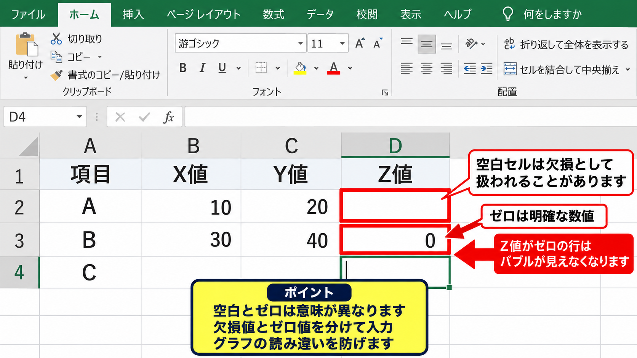The image size is (637, 358).
Task: Toggle Bold formatting
Action: coord(183,68)
